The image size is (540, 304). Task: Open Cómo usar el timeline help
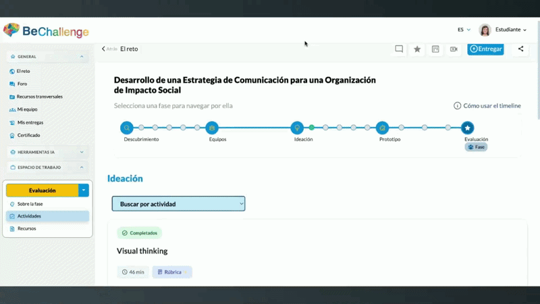pos(492,106)
